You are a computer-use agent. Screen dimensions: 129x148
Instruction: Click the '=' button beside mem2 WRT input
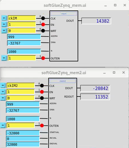pos(3,98)
